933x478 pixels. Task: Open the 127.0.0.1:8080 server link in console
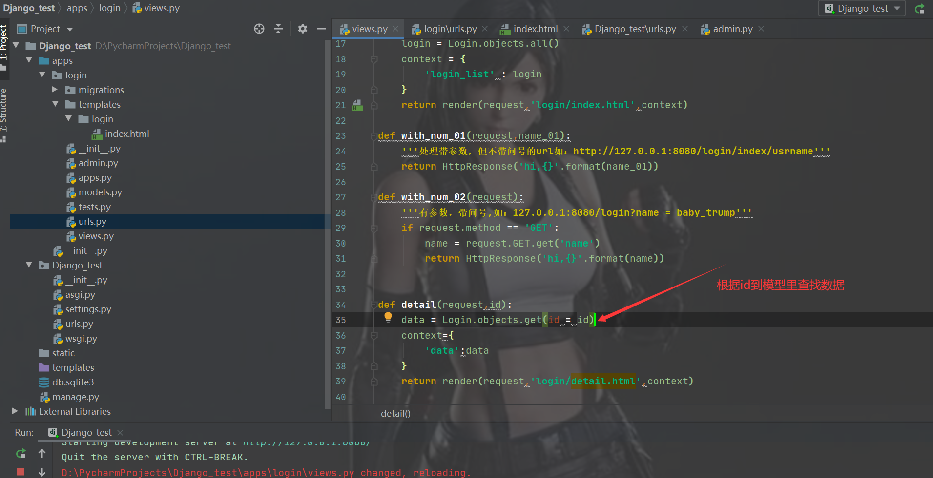pos(308,442)
